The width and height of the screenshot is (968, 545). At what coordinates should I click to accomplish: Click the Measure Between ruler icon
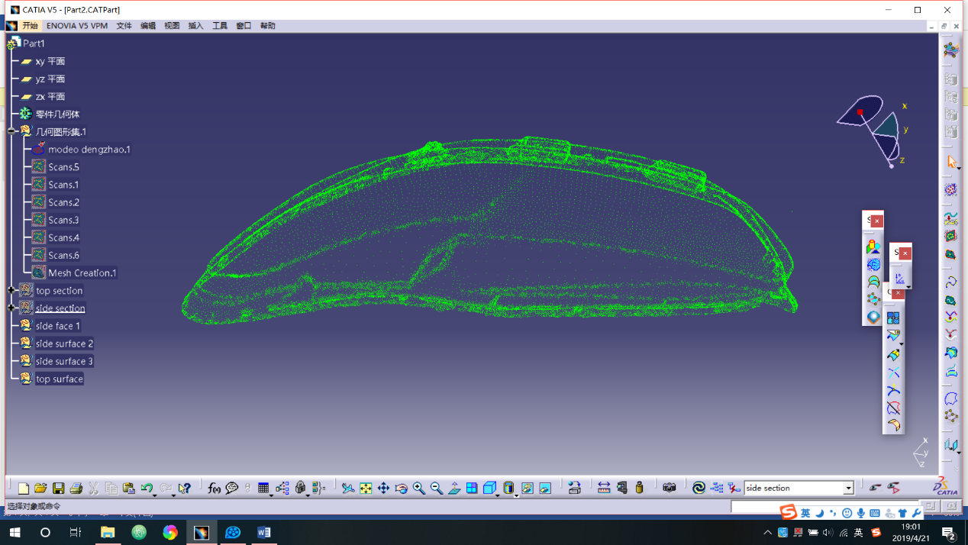(604, 488)
